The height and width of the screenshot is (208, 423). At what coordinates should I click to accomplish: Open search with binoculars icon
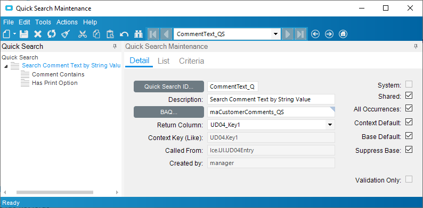[139, 34]
